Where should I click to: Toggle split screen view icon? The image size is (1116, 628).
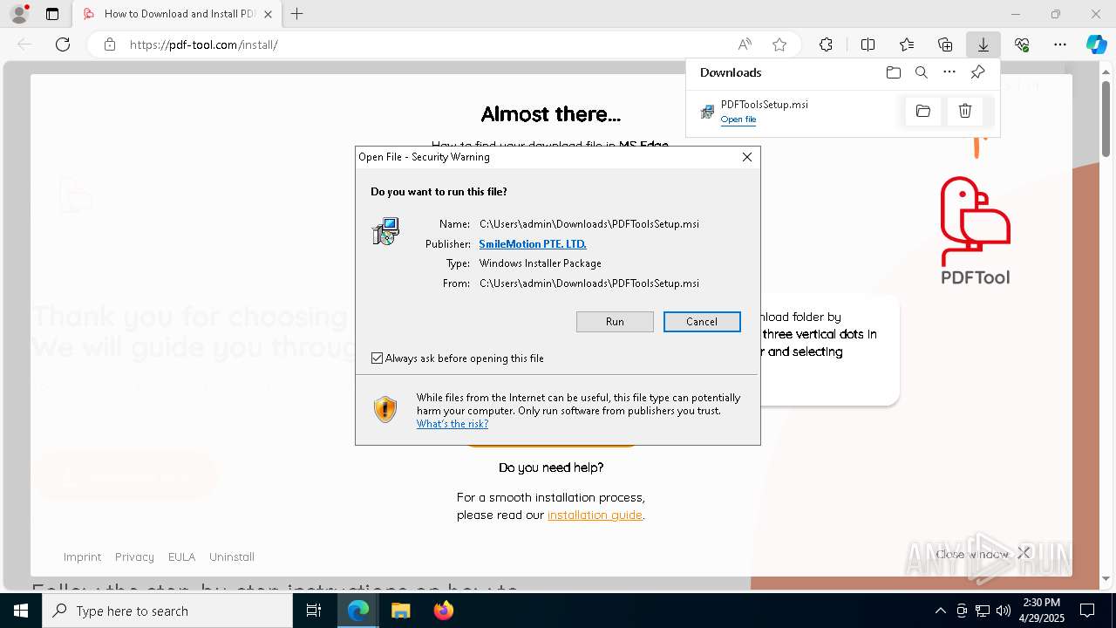(868, 44)
